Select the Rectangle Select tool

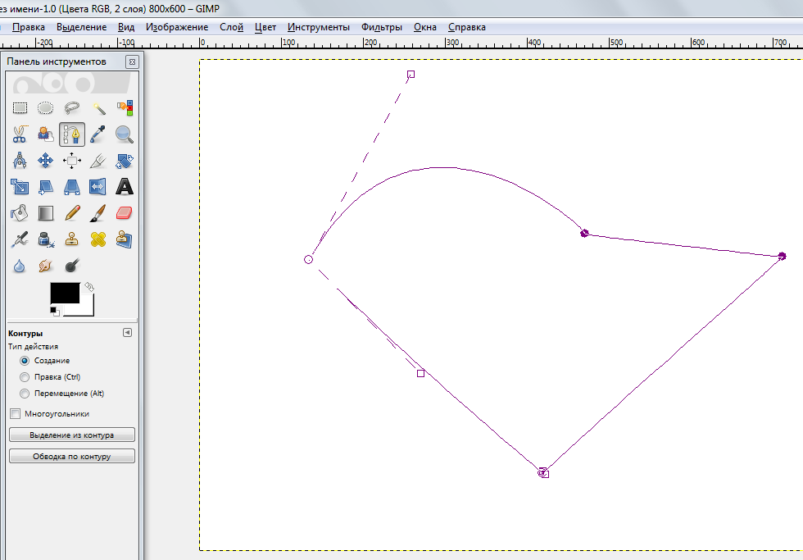point(20,107)
